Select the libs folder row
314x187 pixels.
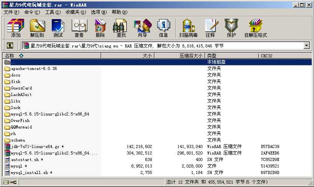158,101
